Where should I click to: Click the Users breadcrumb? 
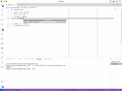[x=8, y=8]
